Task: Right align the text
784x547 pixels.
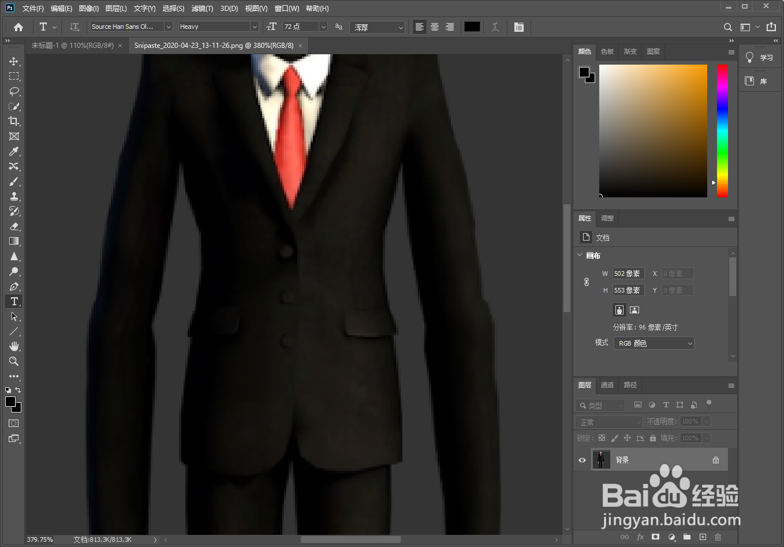Action: [450, 27]
